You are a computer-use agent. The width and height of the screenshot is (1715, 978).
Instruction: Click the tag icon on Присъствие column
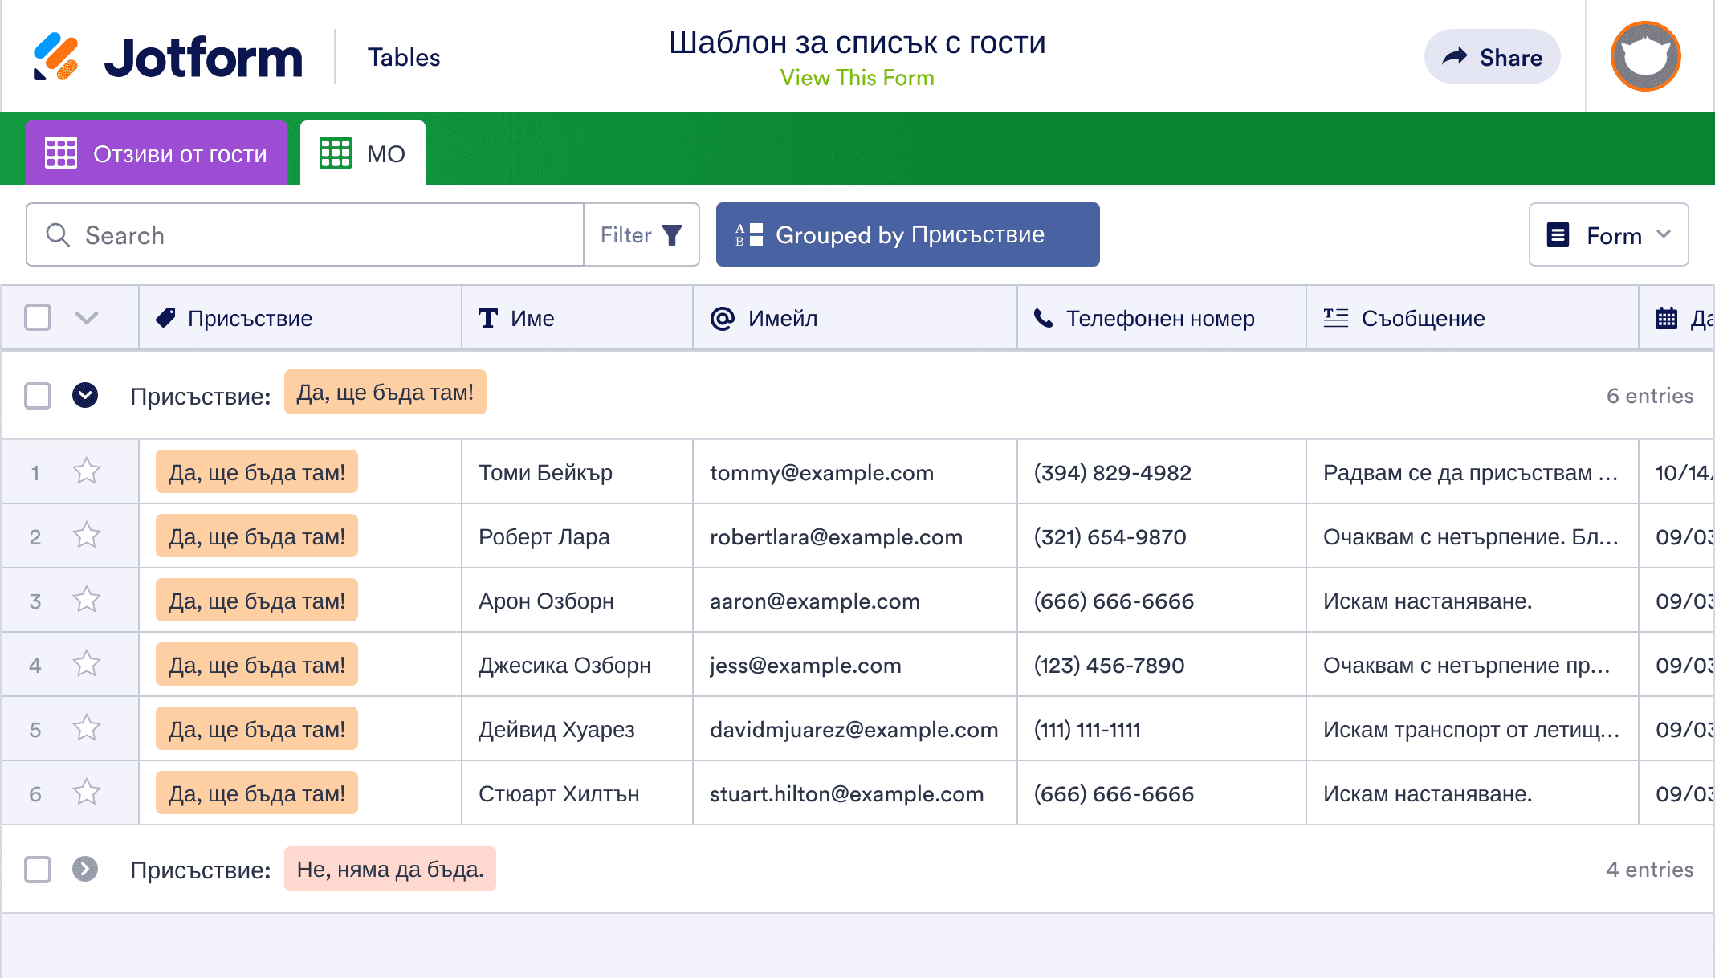tap(165, 317)
